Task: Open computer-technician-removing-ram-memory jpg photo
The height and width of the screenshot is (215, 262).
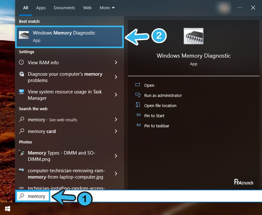Action: point(70,174)
